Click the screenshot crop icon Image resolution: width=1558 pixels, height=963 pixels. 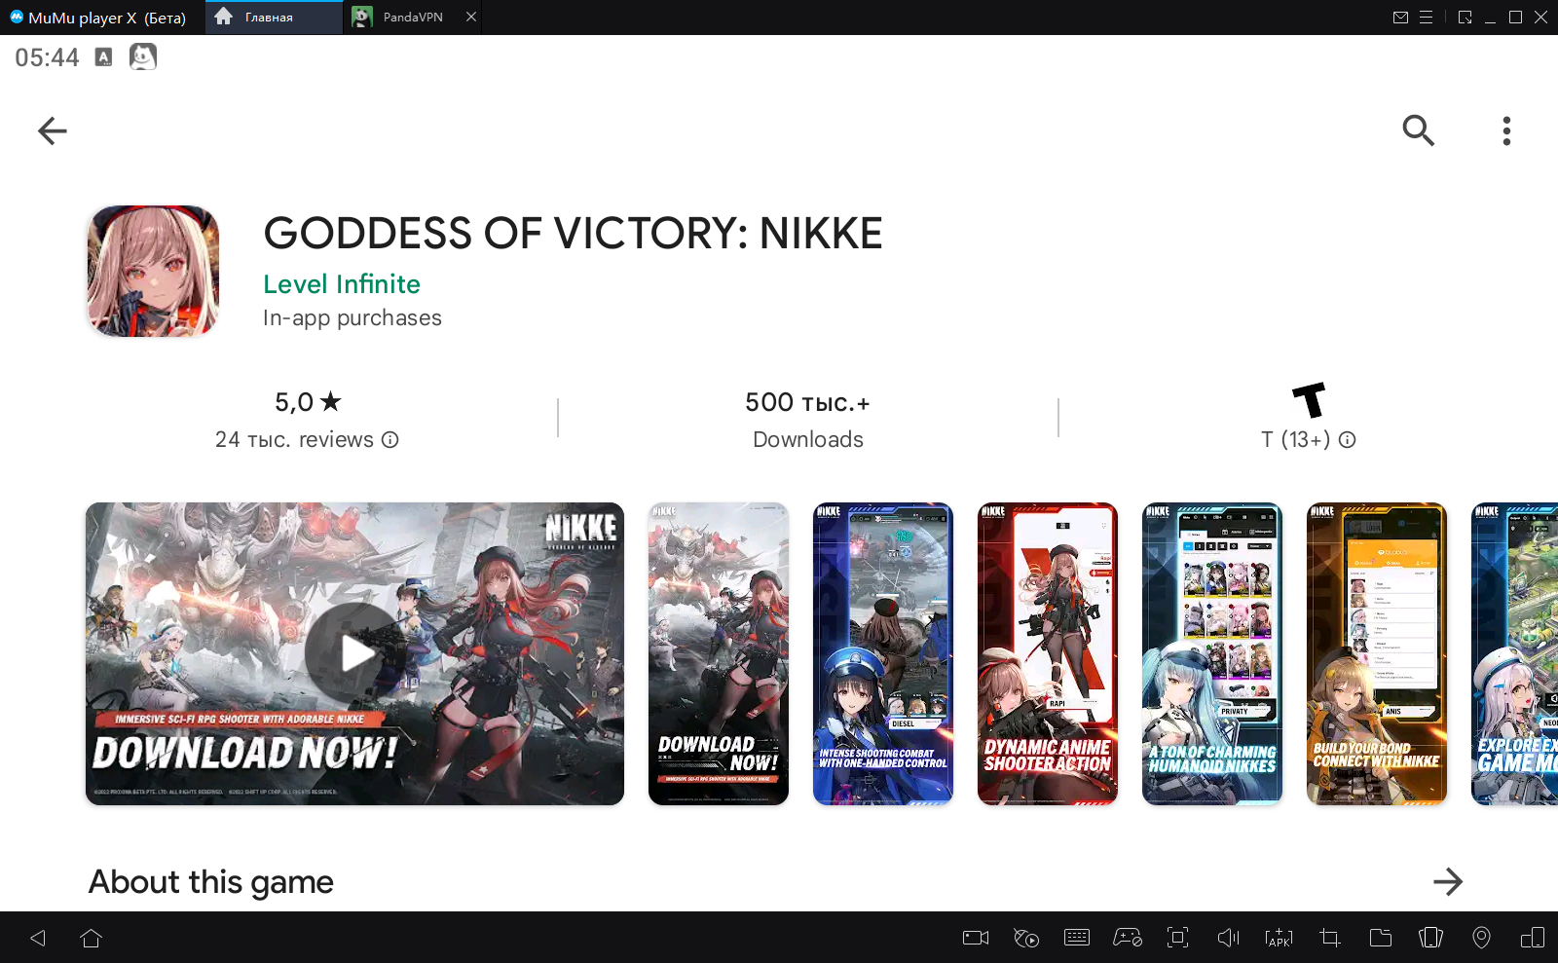click(1329, 938)
